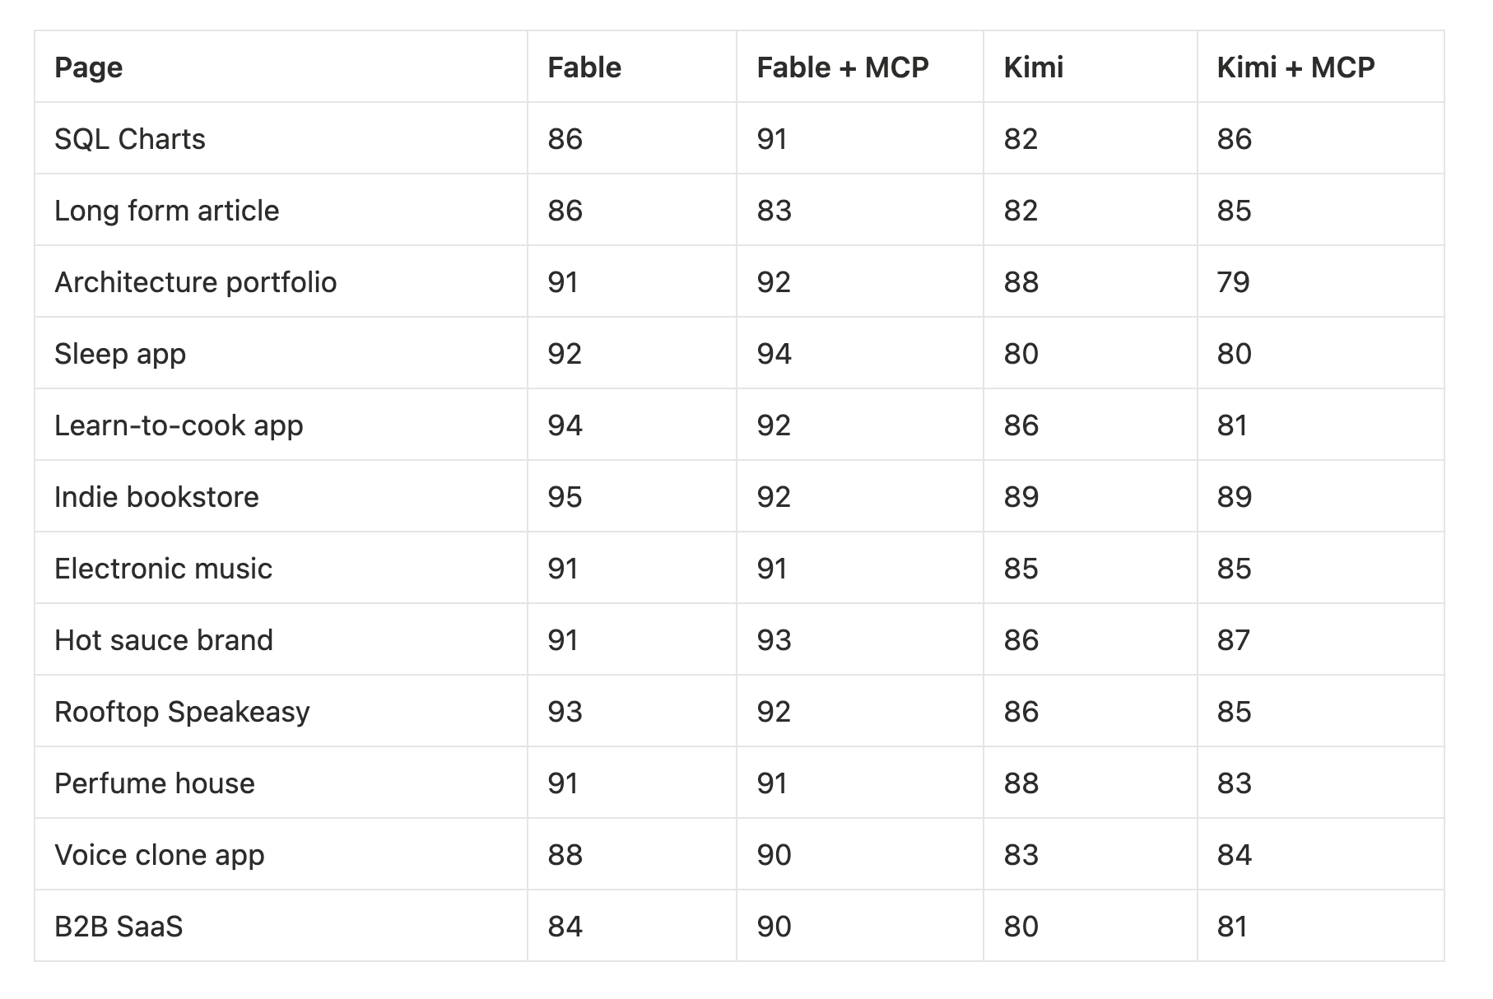Select the Electronic music row label

[163, 569]
